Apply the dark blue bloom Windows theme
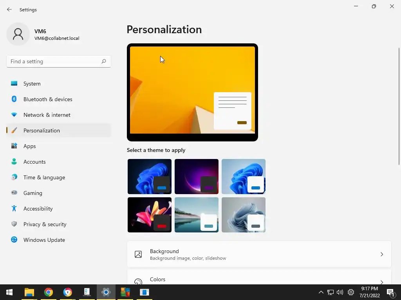This screenshot has width=401, height=300. point(150,177)
